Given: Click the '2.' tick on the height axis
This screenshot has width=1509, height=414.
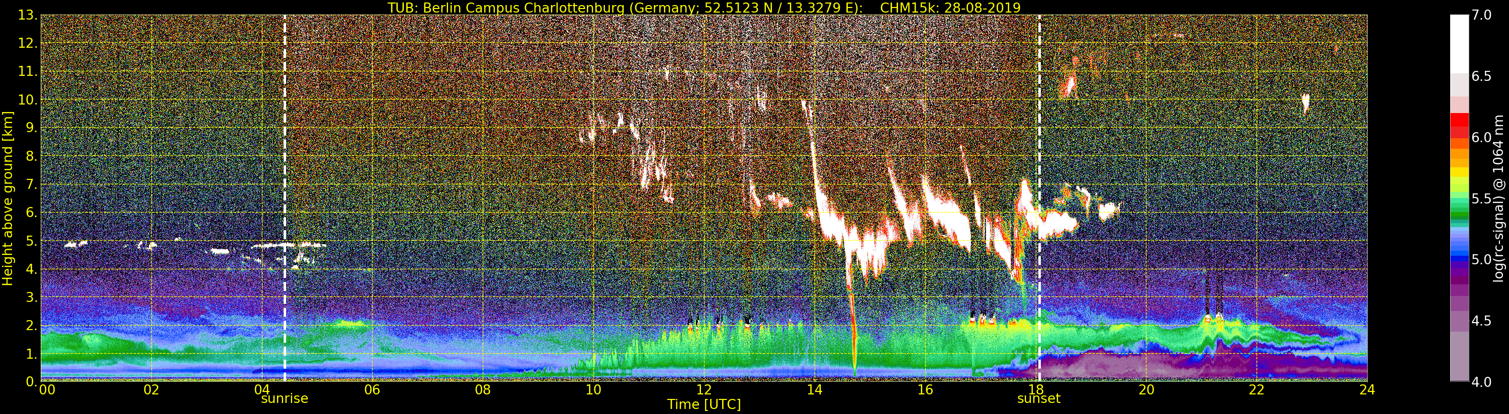Looking at the screenshot, I should (31, 325).
